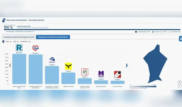Open the BARRANCO district dropdown
The width and height of the screenshot is (182, 107).
point(25,41)
